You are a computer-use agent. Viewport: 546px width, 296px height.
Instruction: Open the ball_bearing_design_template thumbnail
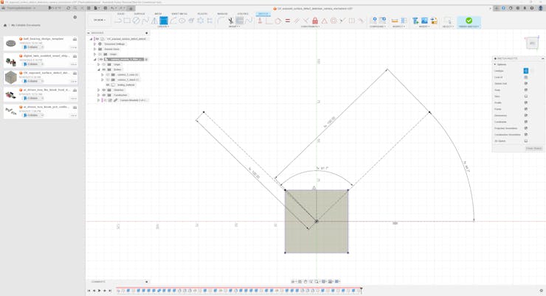pos(11,43)
